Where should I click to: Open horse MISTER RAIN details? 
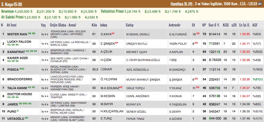(x=17, y=34)
